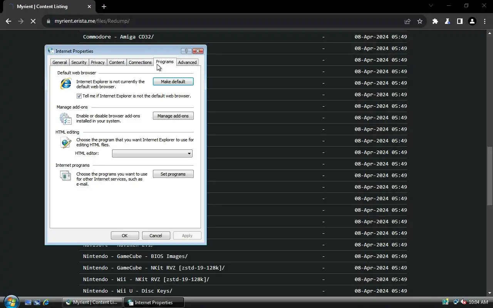
Task: Confirm the dialog with OK
Action: 125,236
